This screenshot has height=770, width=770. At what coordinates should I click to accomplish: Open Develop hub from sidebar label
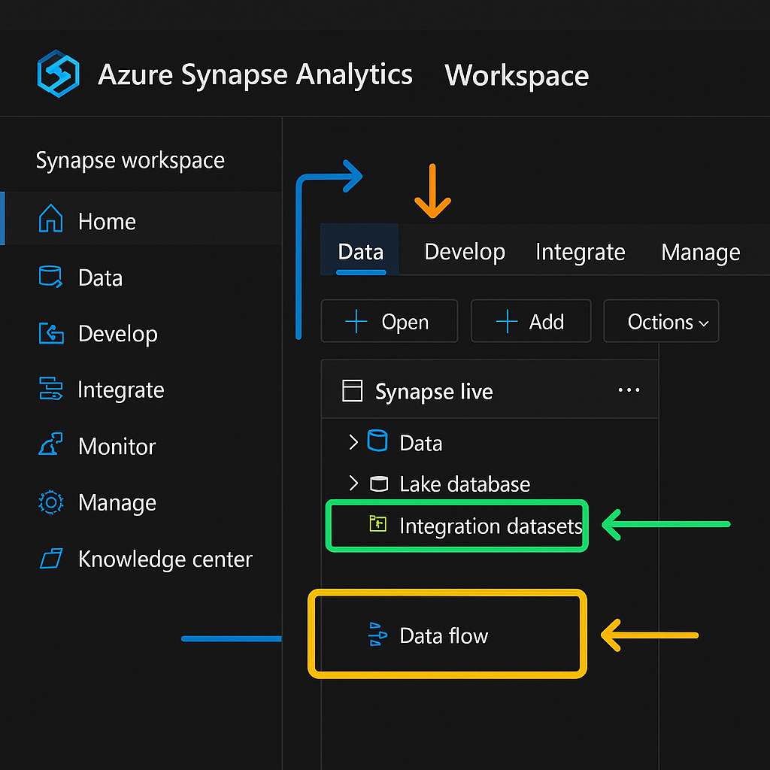pos(118,335)
